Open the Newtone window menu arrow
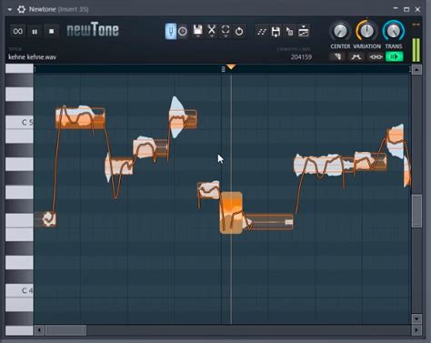 10,10
